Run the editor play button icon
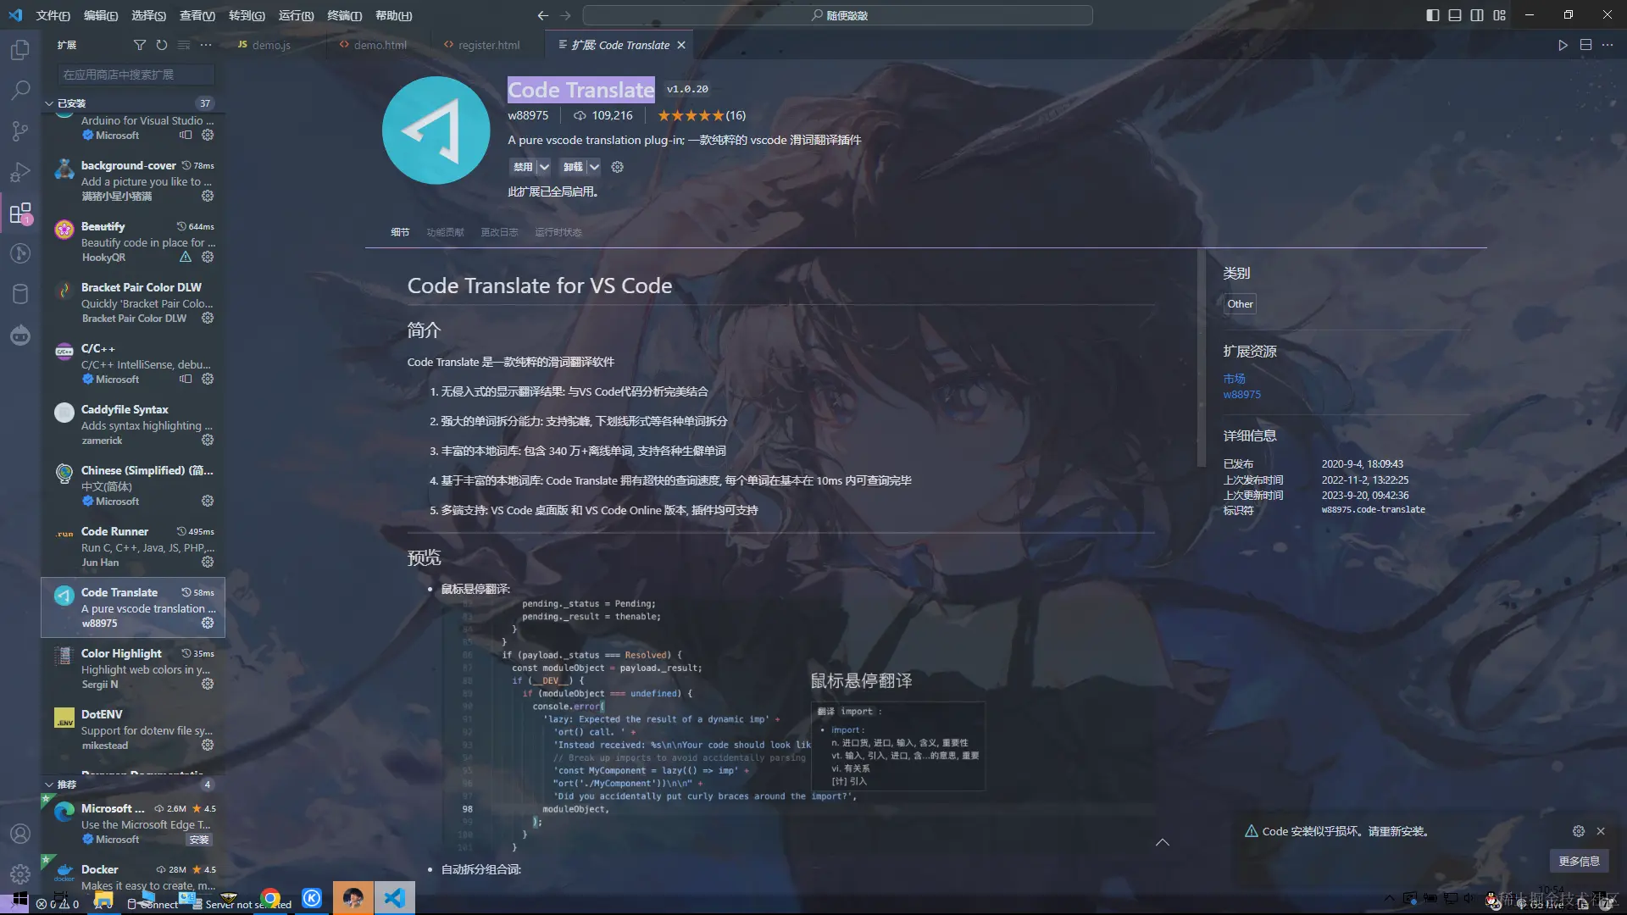This screenshot has width=1627, height=915. 1563,45
